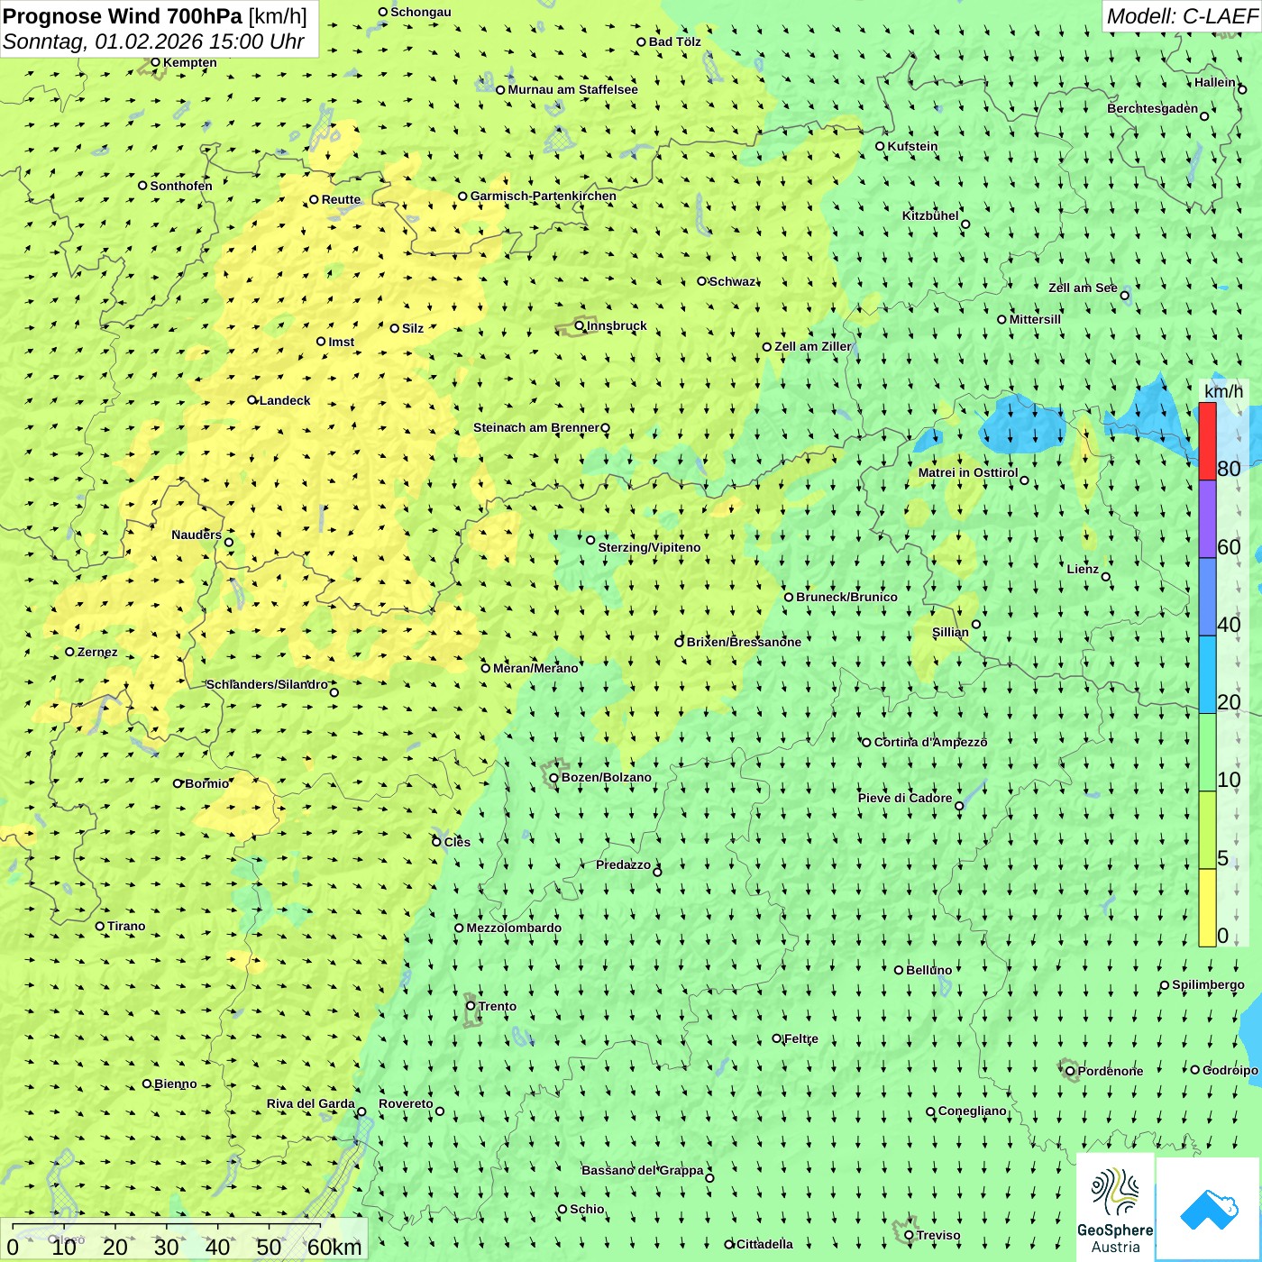Viewport: 1262px width, 1262px height.
Task: Click the Belluno city marker
Action: 898,970
